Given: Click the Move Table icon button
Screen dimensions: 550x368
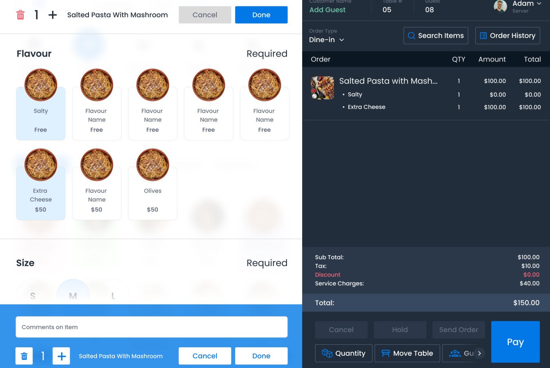Looking at the screenshot, I should coord(407,353).
